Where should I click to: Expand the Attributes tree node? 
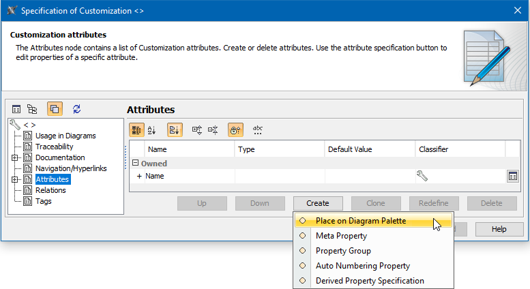pyautogui.click(x=14, y=179)
